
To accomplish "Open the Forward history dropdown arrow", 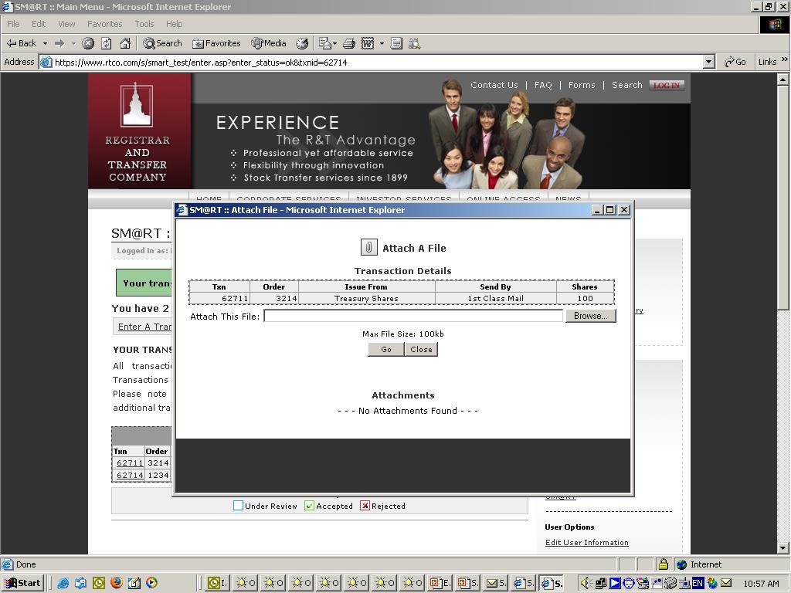I will tap(73, 43).
